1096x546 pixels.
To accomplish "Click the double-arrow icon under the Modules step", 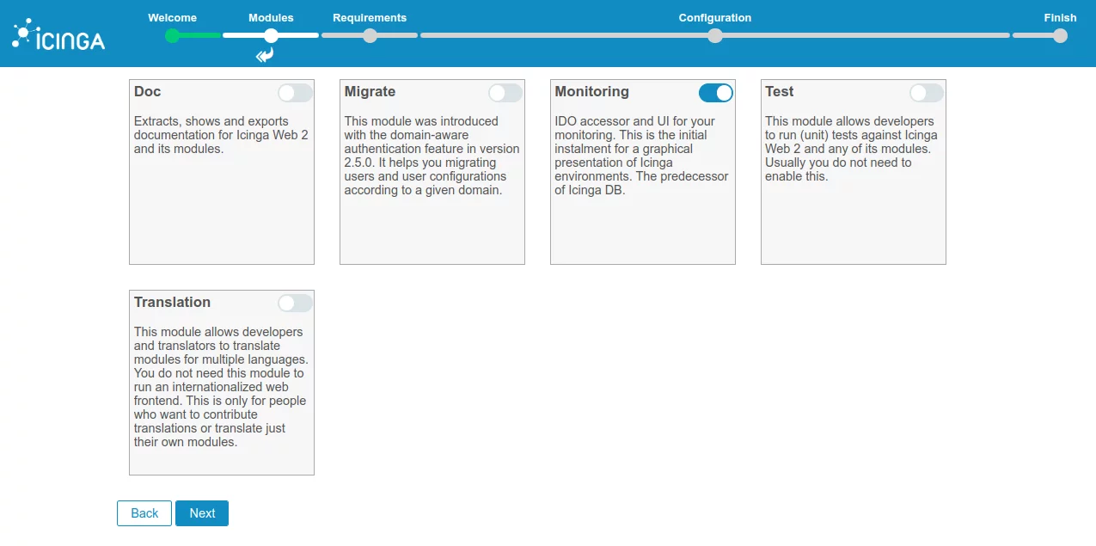I will [x=265, y=56].
